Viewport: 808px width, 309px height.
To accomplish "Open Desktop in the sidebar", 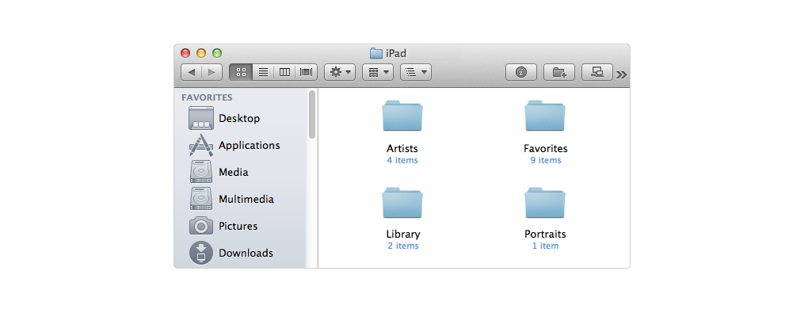I will tap(239, 119).
